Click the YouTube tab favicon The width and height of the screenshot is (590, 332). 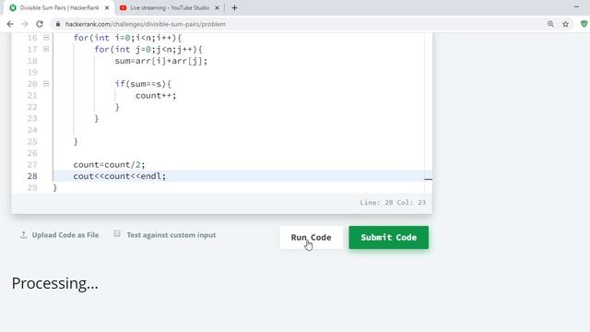[123, 8]
